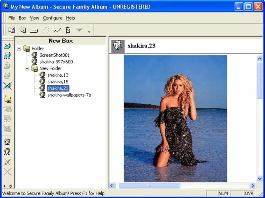265x198 pixels.
Task: Click the Welcome status bar message
Action: tap(53, 193)
